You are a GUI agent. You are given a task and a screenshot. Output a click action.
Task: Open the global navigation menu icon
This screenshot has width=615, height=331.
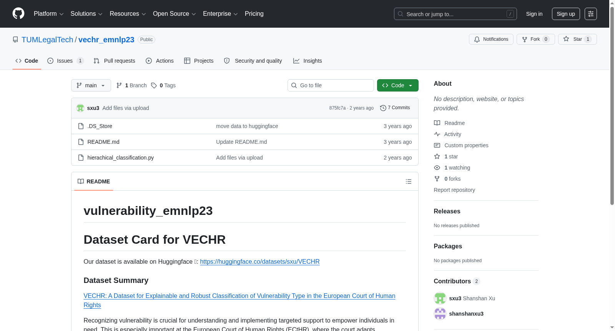(x=591, y=14)
